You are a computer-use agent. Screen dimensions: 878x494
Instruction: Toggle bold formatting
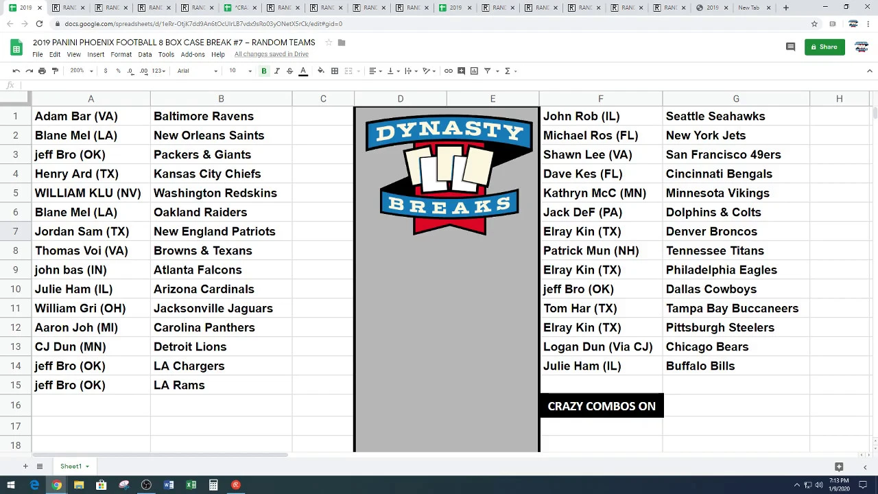(263, 71)
